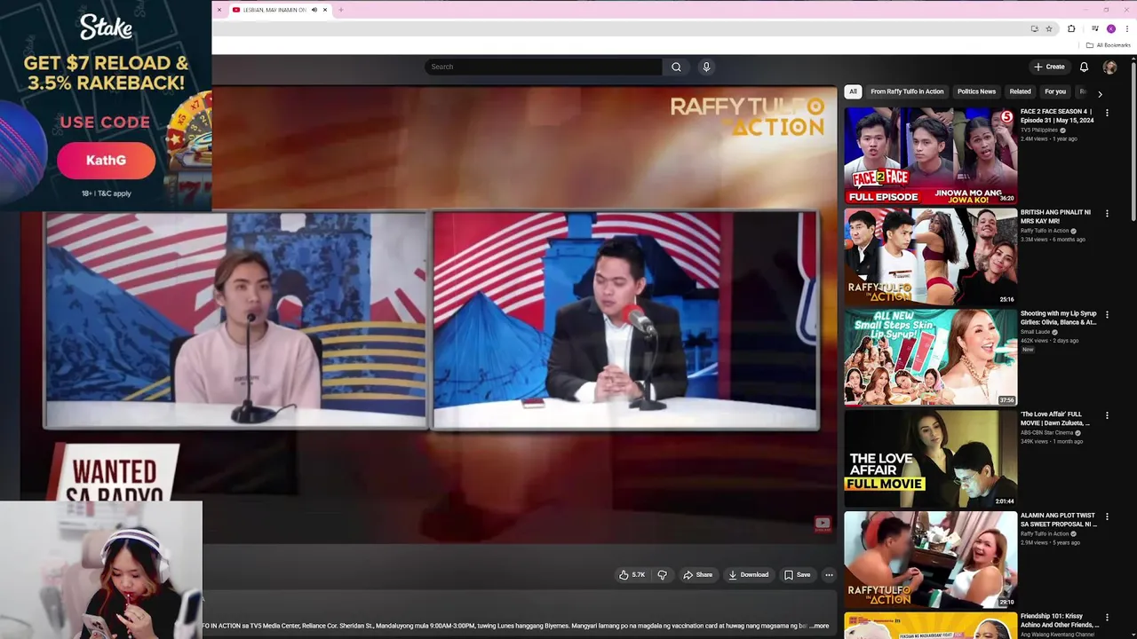This screenshot has width=1137, height=639.
Task: Open more actions ellipsis under video
Action: click(829, 575)
